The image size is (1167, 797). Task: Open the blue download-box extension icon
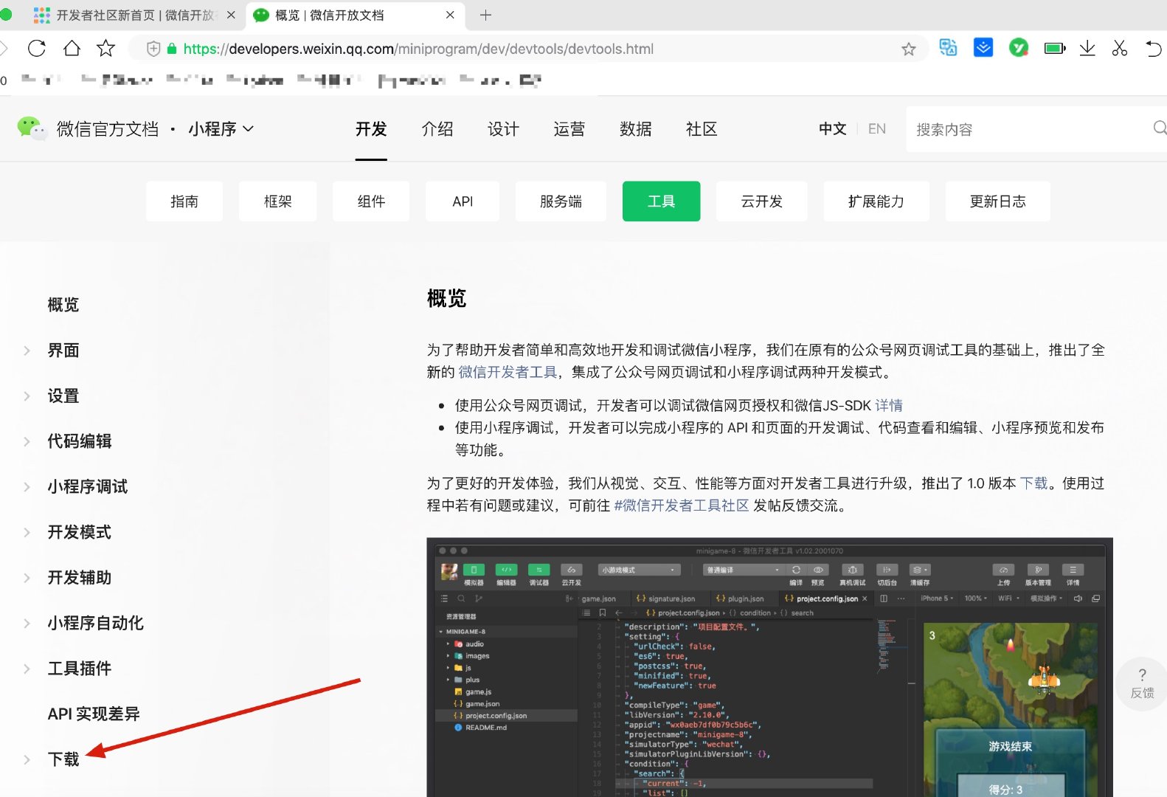coord(983,48)
